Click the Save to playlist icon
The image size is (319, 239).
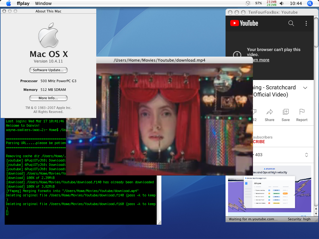point(286,112)
